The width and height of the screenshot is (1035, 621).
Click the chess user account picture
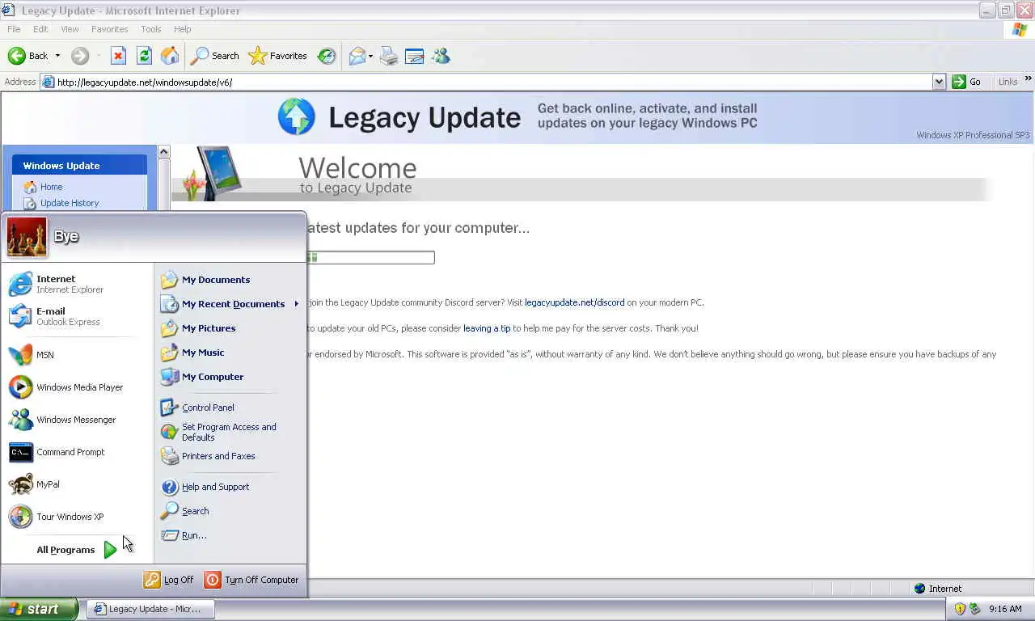(27, 236)
